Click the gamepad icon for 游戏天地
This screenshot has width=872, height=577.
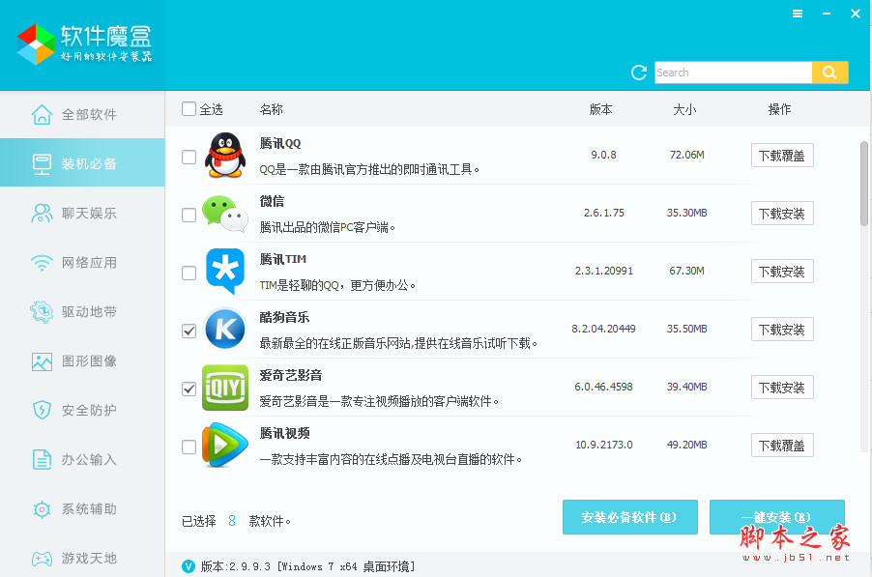click(x=42, y=558)
